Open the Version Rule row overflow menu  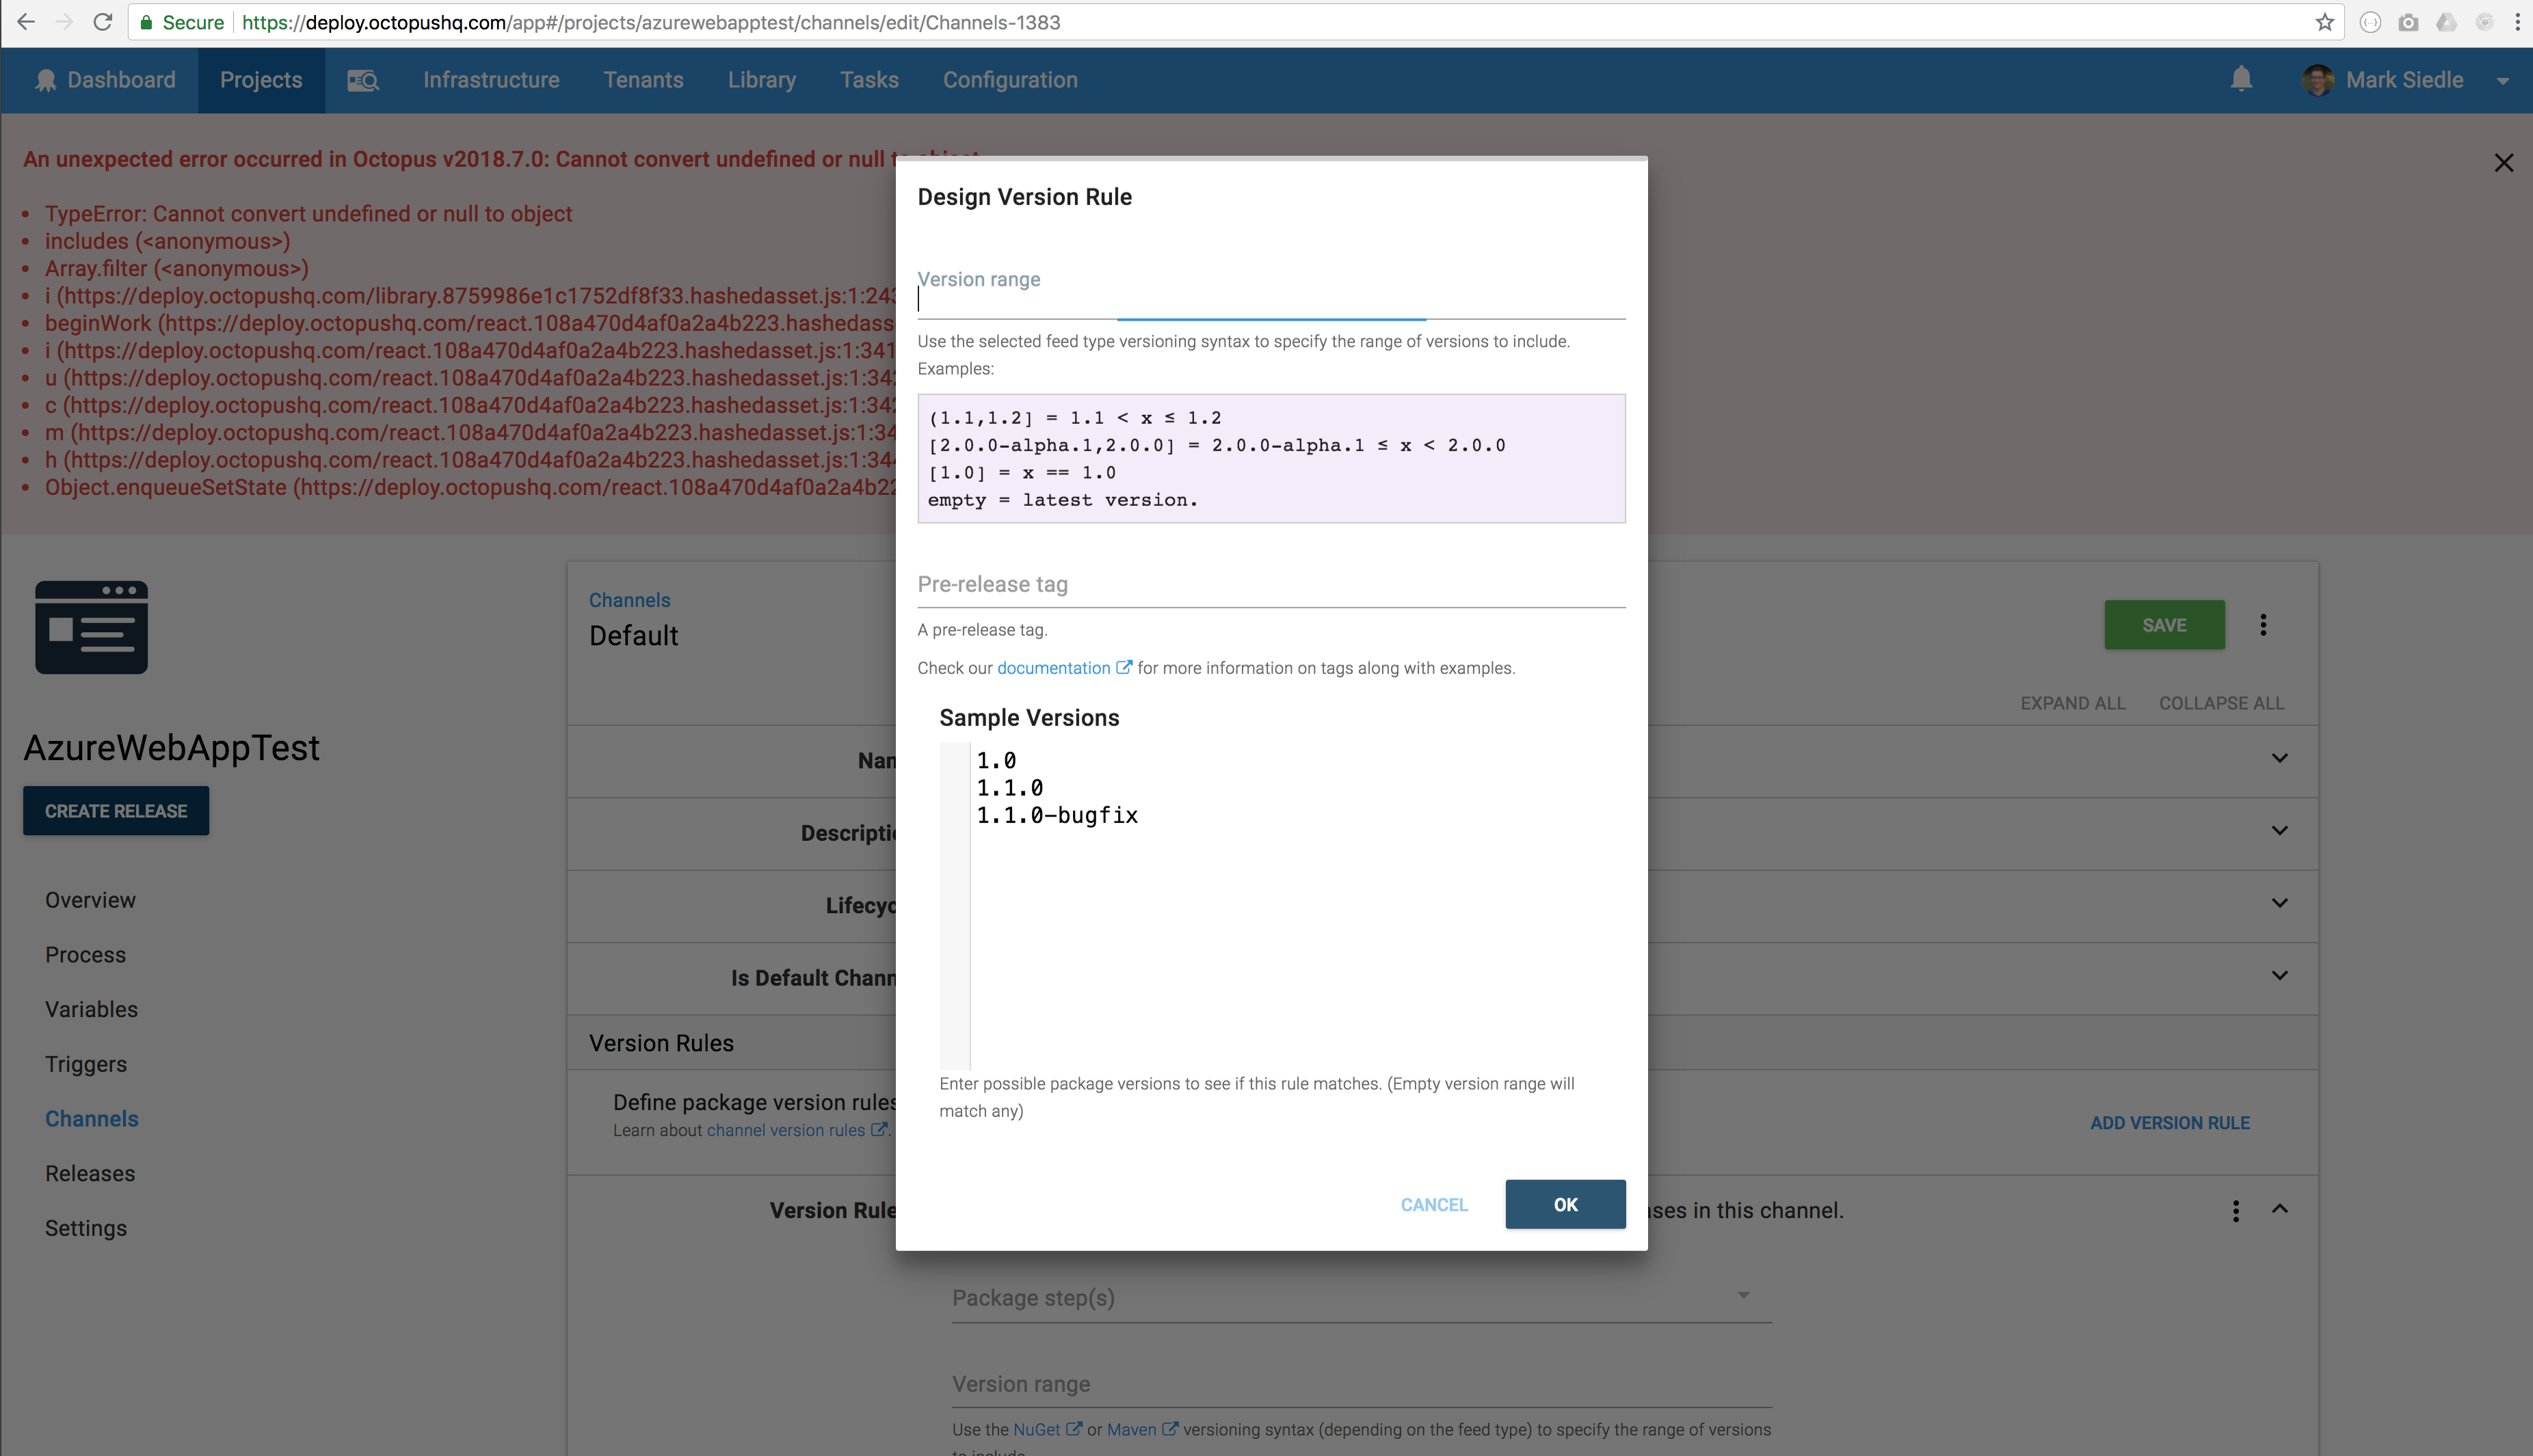tap(2235, 1210)
